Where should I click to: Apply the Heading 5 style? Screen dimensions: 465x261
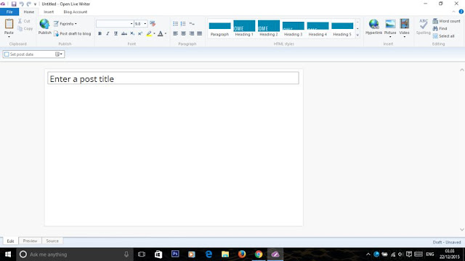342,28
